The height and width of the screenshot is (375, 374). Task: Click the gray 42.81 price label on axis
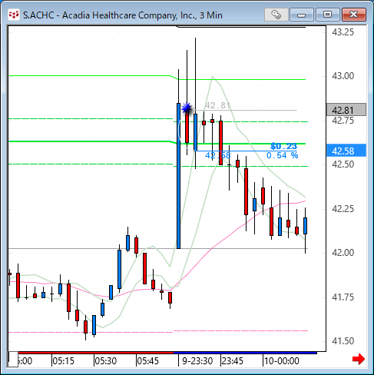[x=346, y=110]
